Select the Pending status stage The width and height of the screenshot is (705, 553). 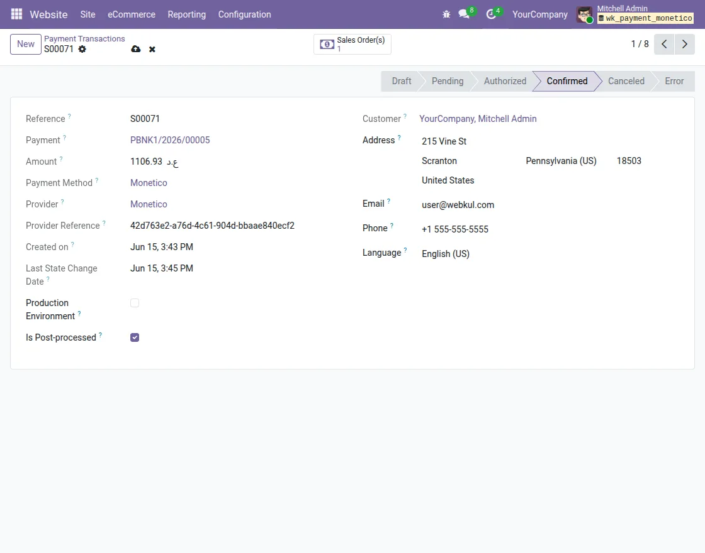click(x=448, y=81)
